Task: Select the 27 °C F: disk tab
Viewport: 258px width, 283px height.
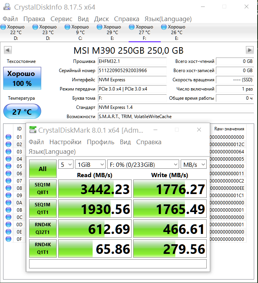Action: point(144,33)
